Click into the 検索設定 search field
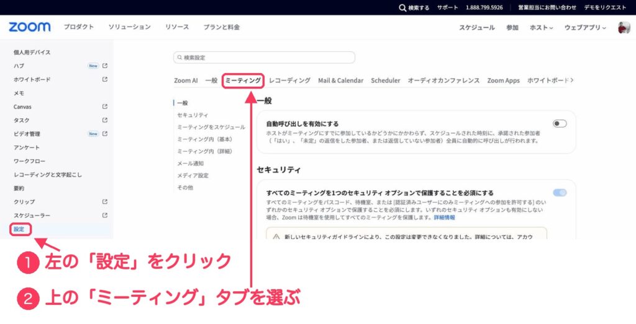The image size is (636, 324). tap(264, 58)
